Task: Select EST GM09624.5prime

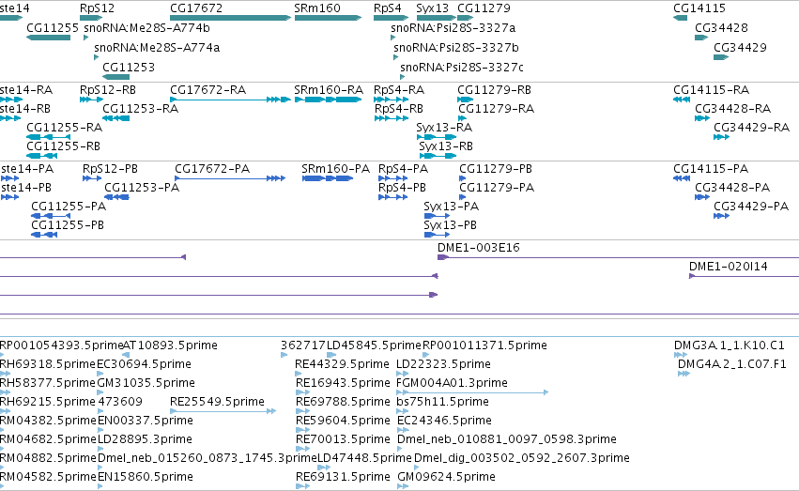Action: click(x=403, y=486)
